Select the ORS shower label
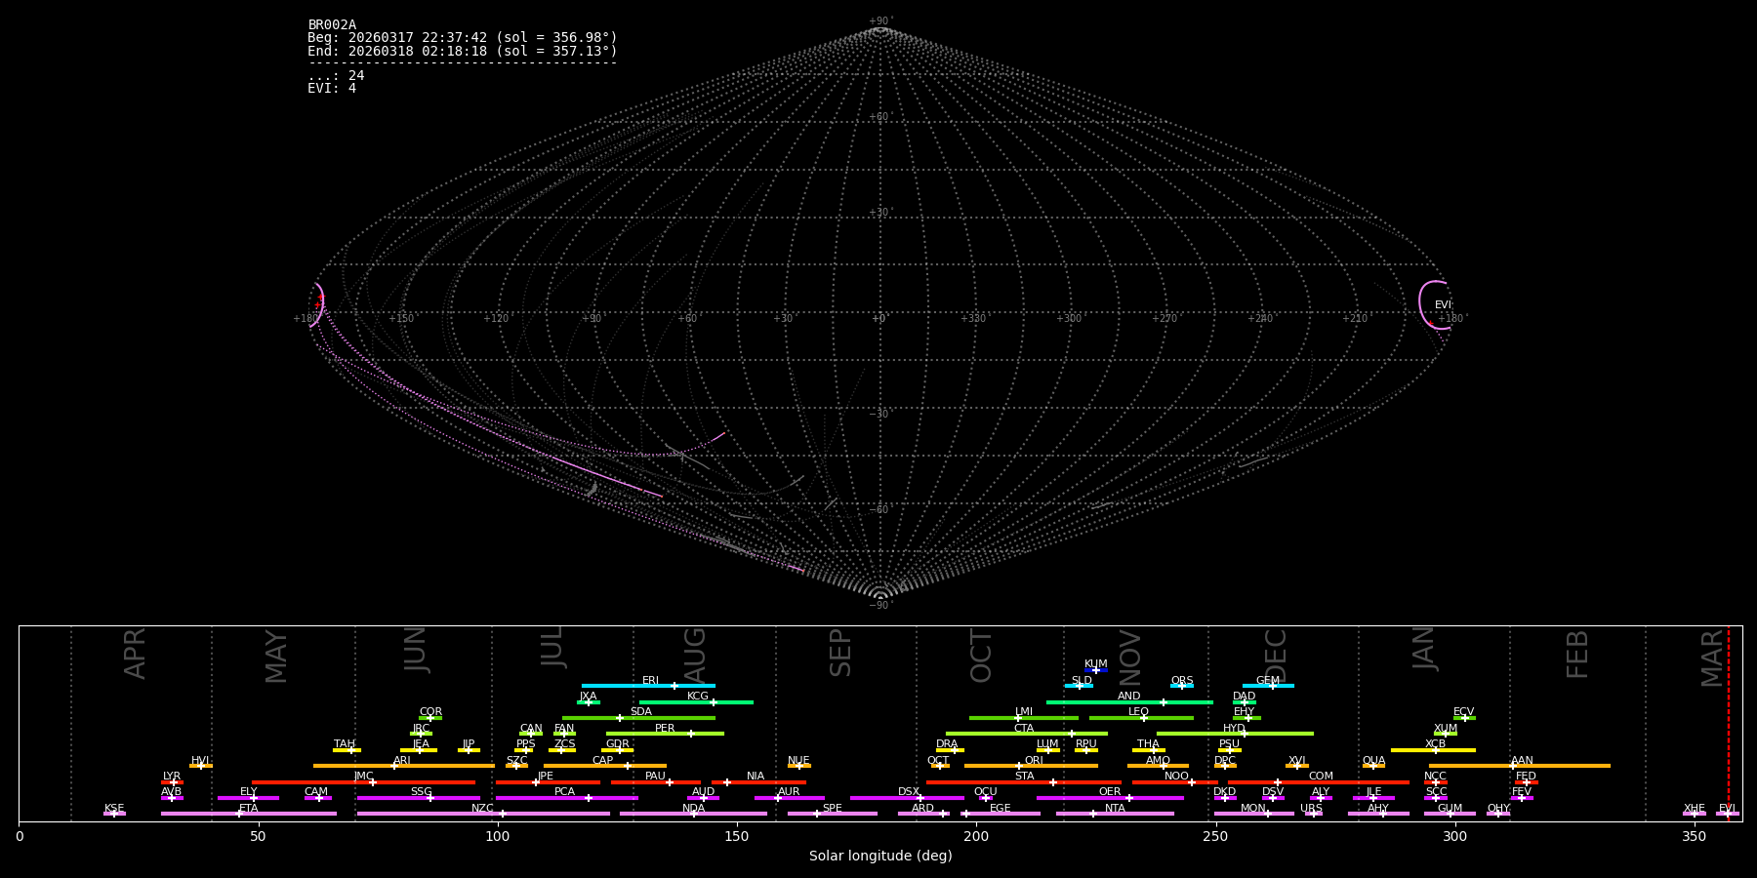The image size is (1757, 878). point(1181,680)
